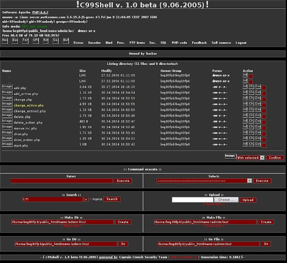Click the file type image icon beside add.php
Image resolution: width=287 pixels, height=263 pixels.
tap(7, 86)
